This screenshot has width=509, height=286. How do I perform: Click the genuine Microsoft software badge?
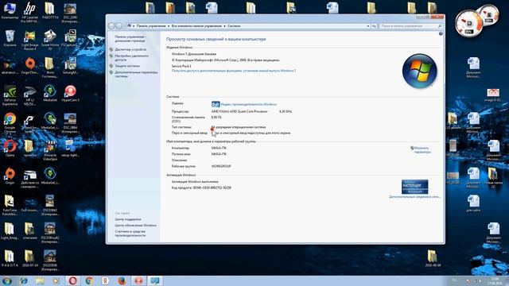pos(415,187)
